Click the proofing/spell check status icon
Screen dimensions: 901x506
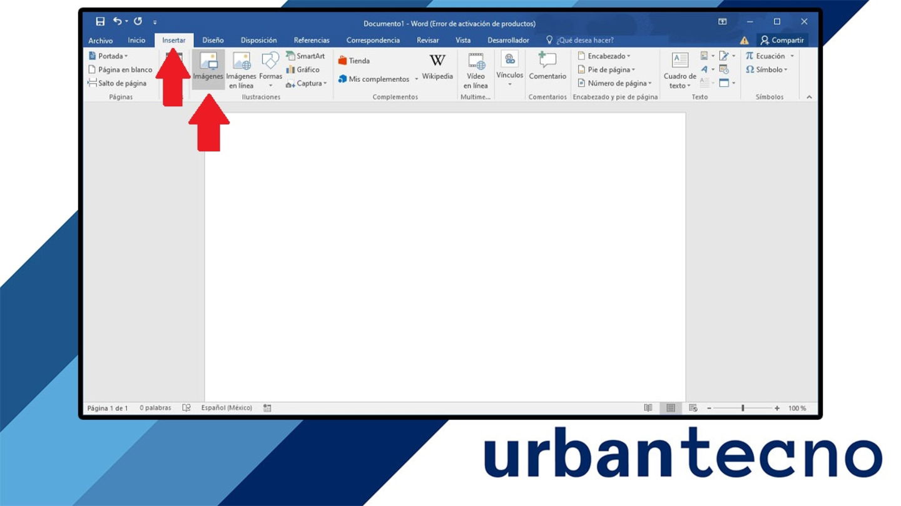186,408
